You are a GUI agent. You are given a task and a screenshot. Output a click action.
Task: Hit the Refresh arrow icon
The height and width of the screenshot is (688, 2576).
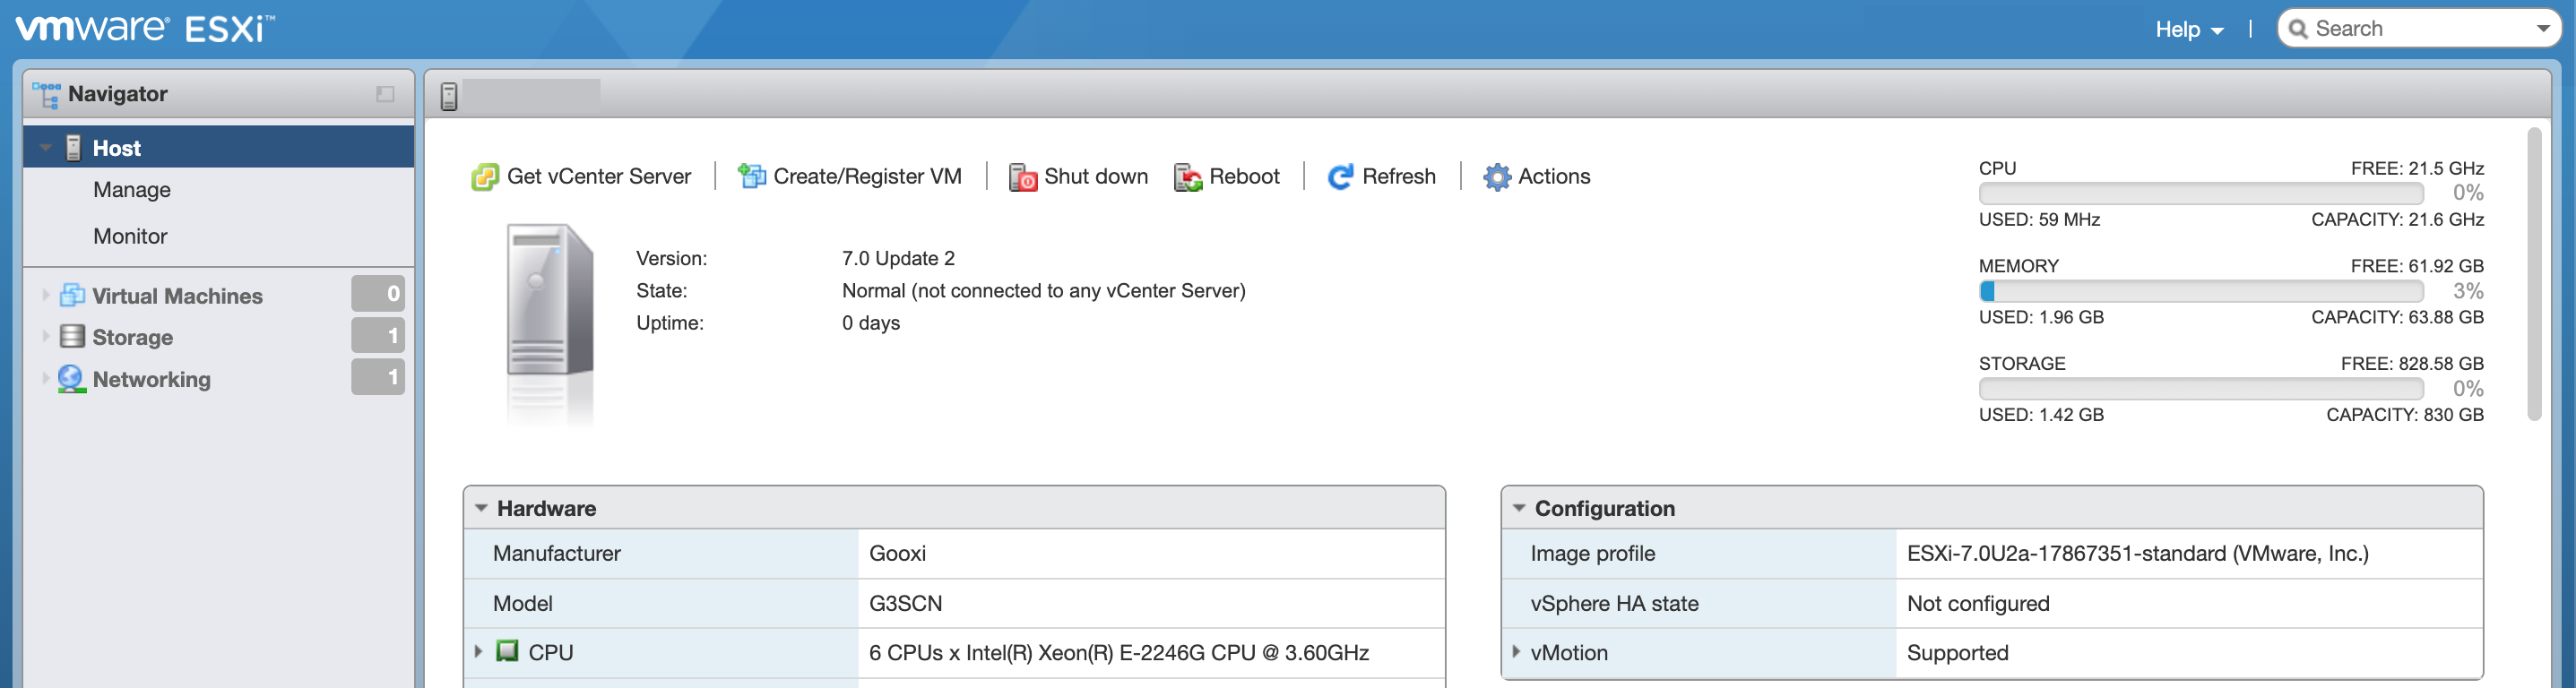(1340, 177)
